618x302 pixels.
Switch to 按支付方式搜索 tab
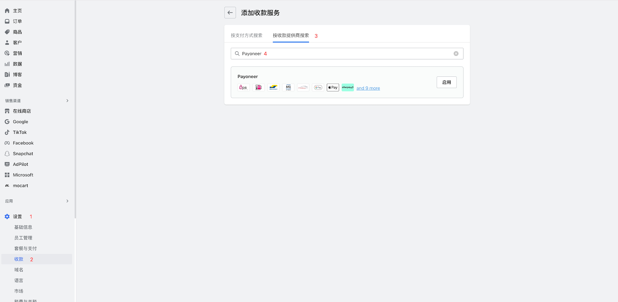pos(246,35)
